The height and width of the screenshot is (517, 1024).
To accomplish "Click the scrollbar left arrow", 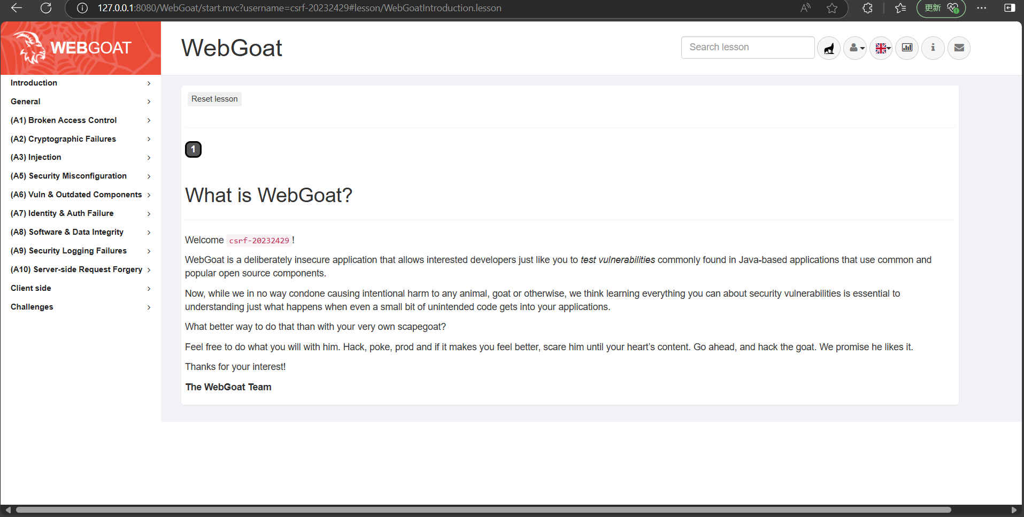I will [7, 510].
